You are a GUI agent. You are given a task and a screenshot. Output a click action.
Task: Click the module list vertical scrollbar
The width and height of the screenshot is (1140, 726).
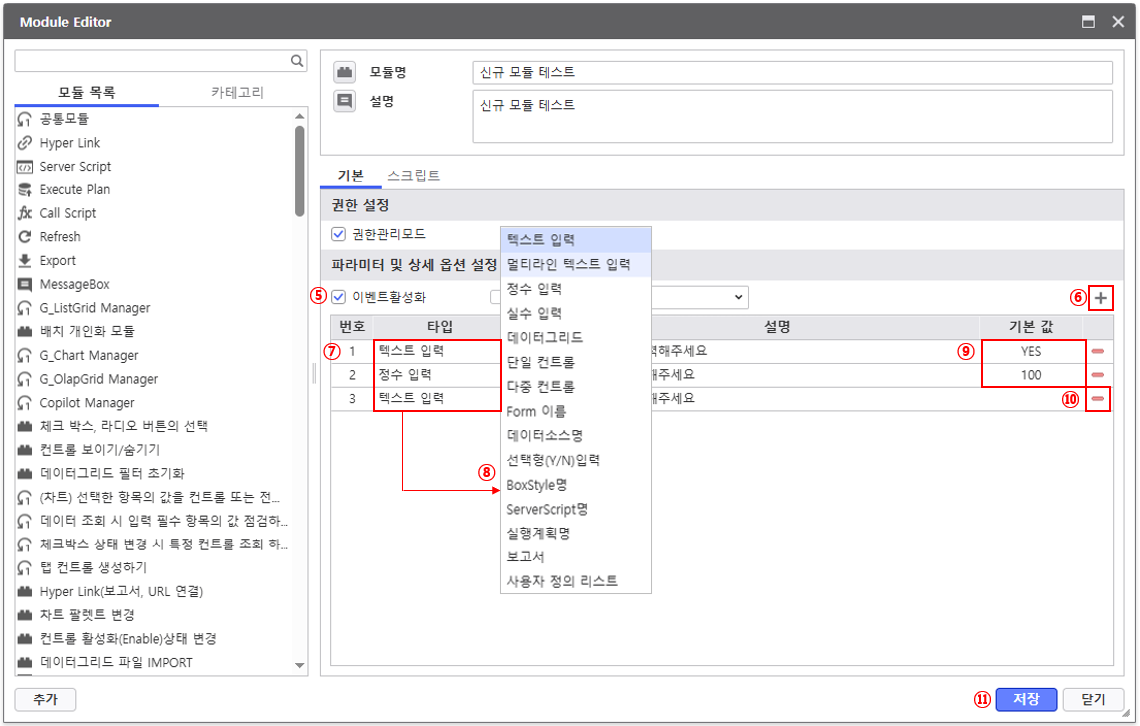coord(300,170)
